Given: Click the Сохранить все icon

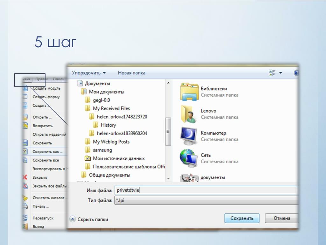Looking at the screenshot, I should (25, 160).
